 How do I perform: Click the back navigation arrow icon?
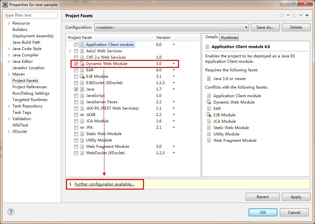tap(282, 15)
